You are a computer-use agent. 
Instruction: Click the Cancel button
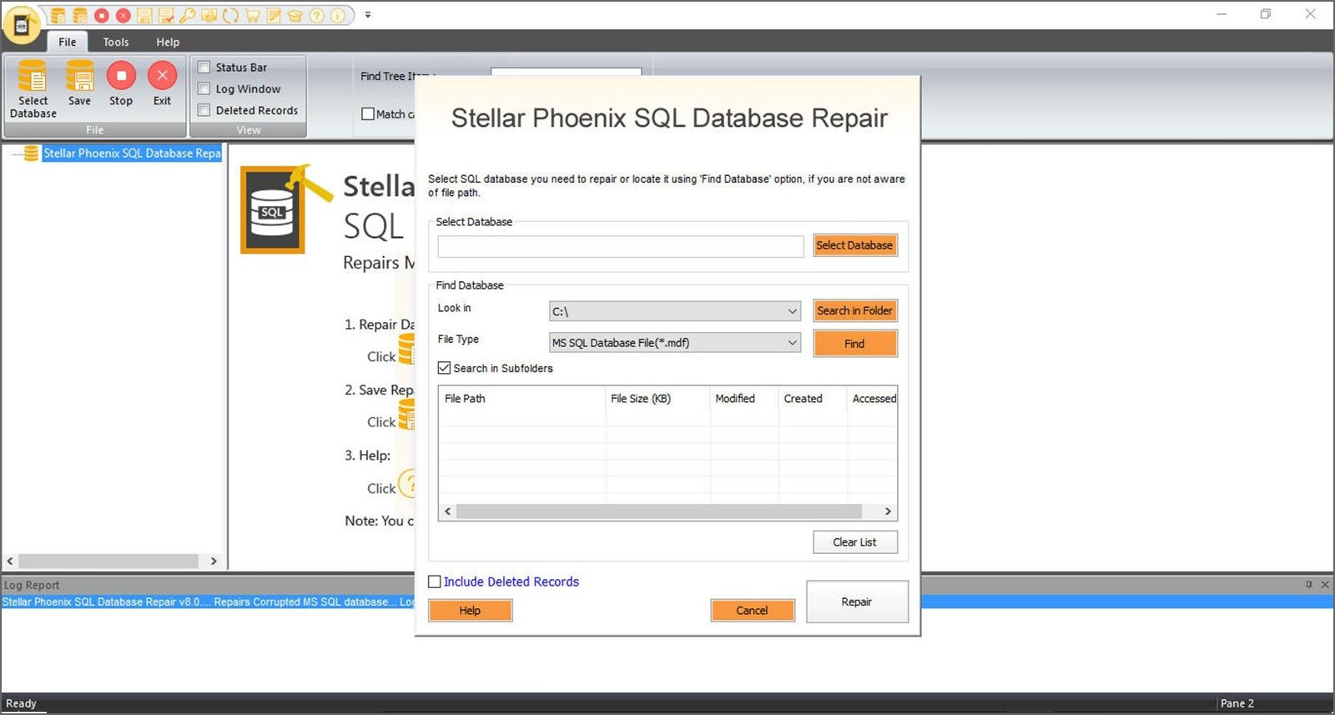(x=752, y=611)
